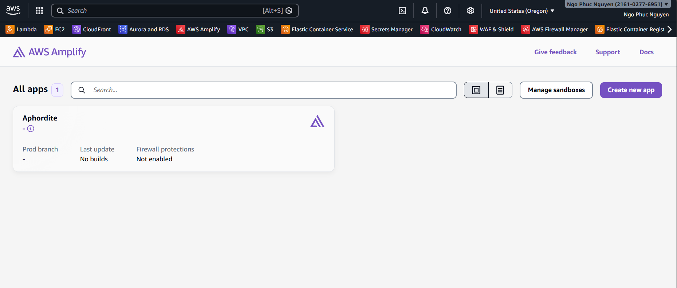Open the VPC shortcut

[x=238, y=29]
